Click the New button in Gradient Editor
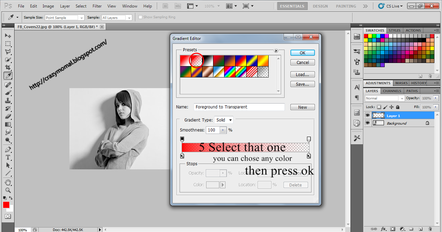This screenshot has width=442, height=232. coord(302,107)
